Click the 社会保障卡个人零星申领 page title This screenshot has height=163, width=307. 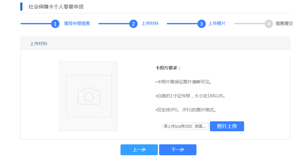(56, 7)
